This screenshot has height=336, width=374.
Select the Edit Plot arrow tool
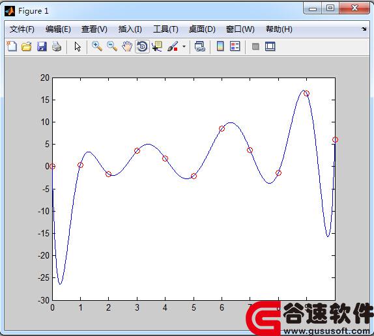(78, 46)
